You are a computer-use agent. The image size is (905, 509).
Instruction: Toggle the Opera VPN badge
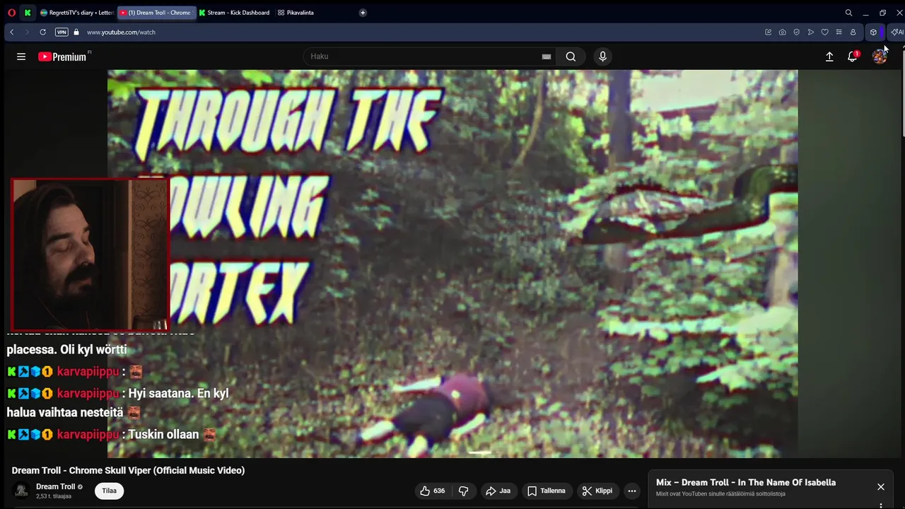pos(62,32)
